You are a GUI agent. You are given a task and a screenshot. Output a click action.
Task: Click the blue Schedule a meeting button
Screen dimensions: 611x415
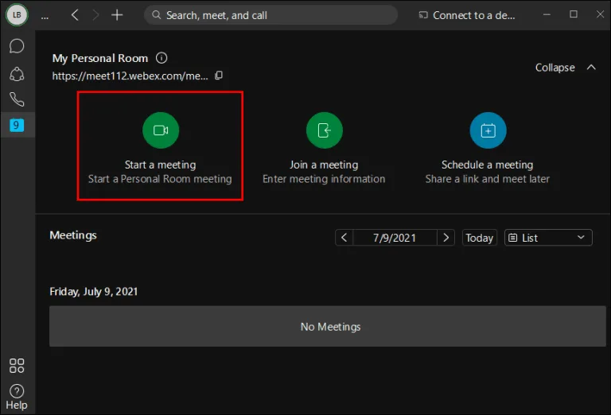(x=488, y=130)
